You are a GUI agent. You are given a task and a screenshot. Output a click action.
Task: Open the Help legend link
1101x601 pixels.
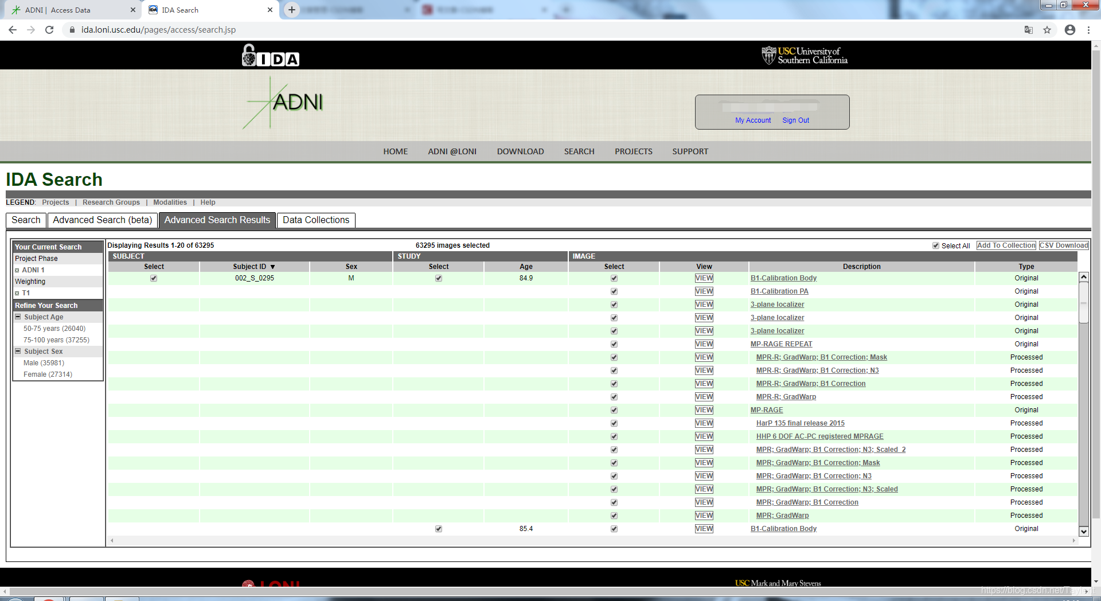(x=208, y=202)
